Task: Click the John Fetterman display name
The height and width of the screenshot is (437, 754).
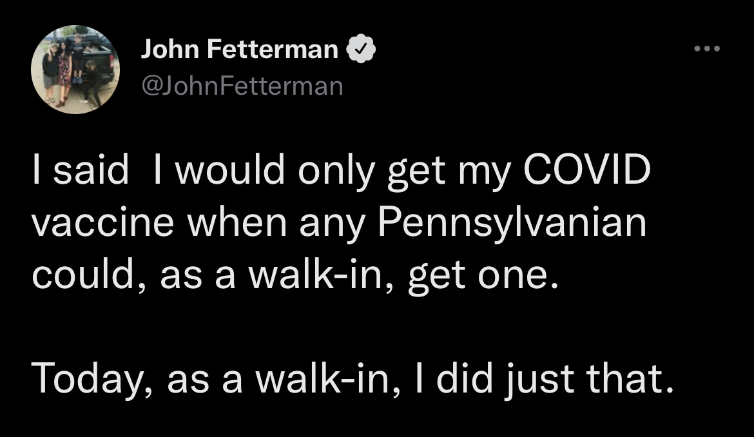Action: point(240,49)
